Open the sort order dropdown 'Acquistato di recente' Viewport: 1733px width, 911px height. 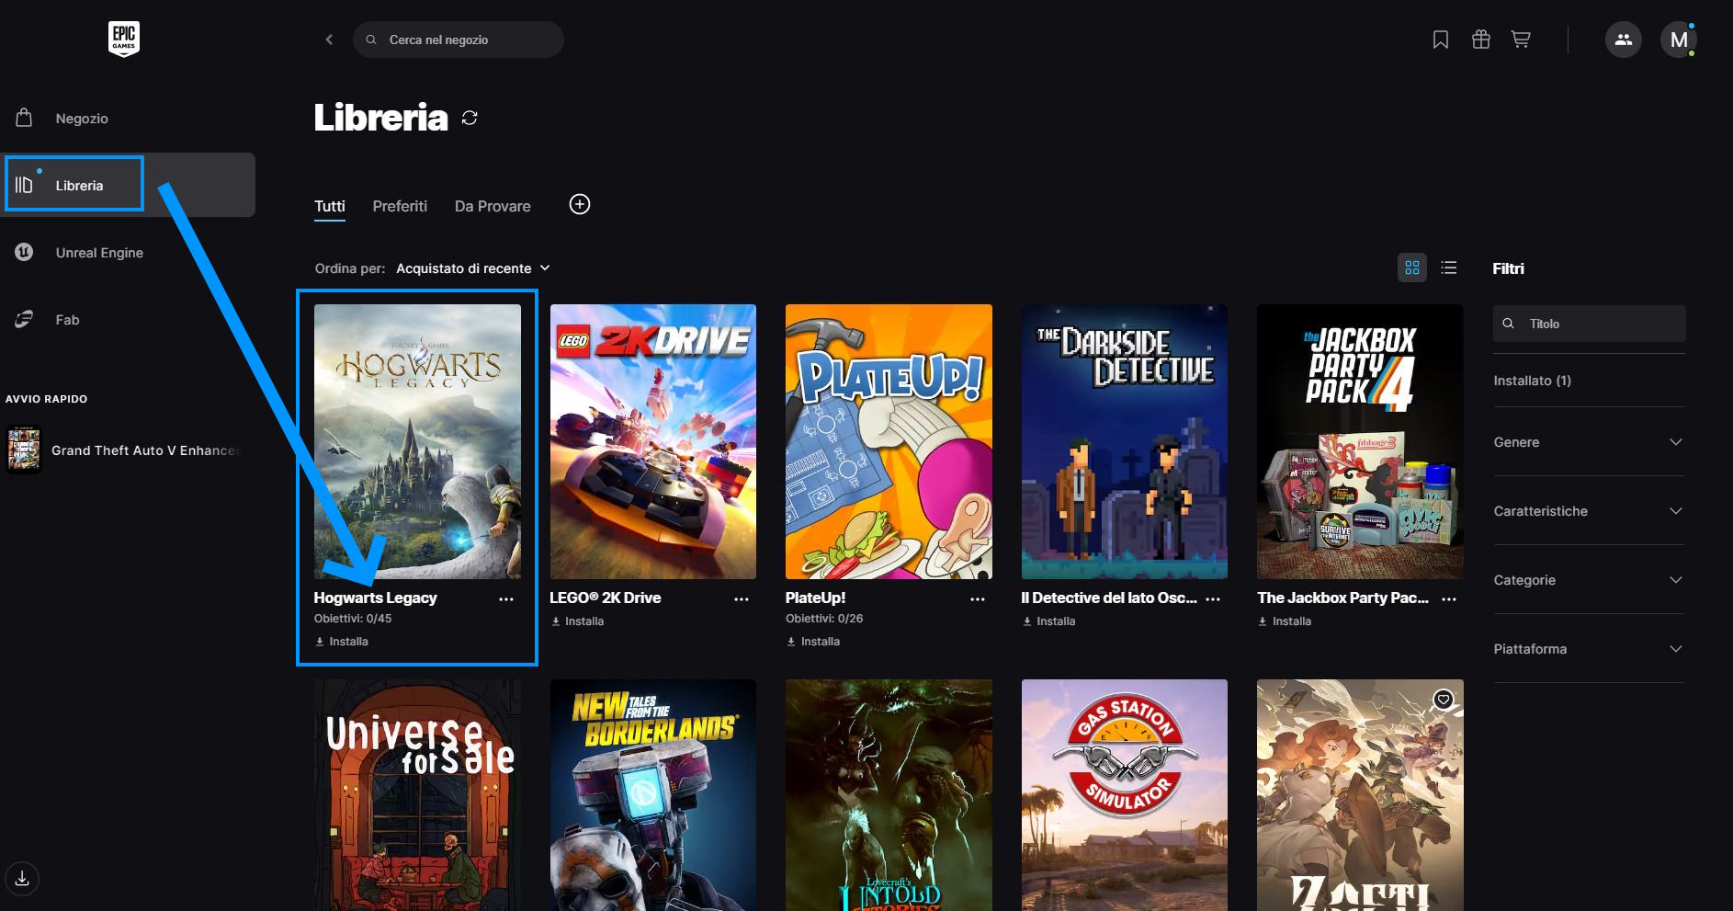pos(472,268)
